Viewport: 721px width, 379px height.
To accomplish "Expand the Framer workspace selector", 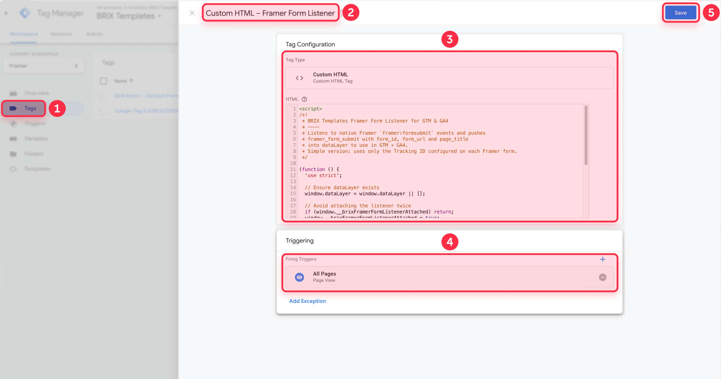I will 44,66.
